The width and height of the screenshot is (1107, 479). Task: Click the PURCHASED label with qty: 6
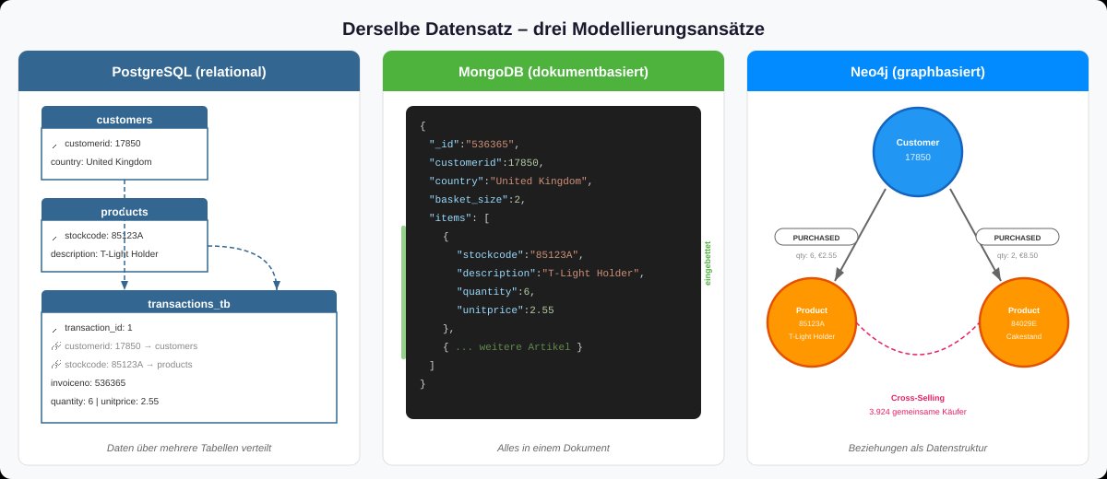(x=816, y=237)
